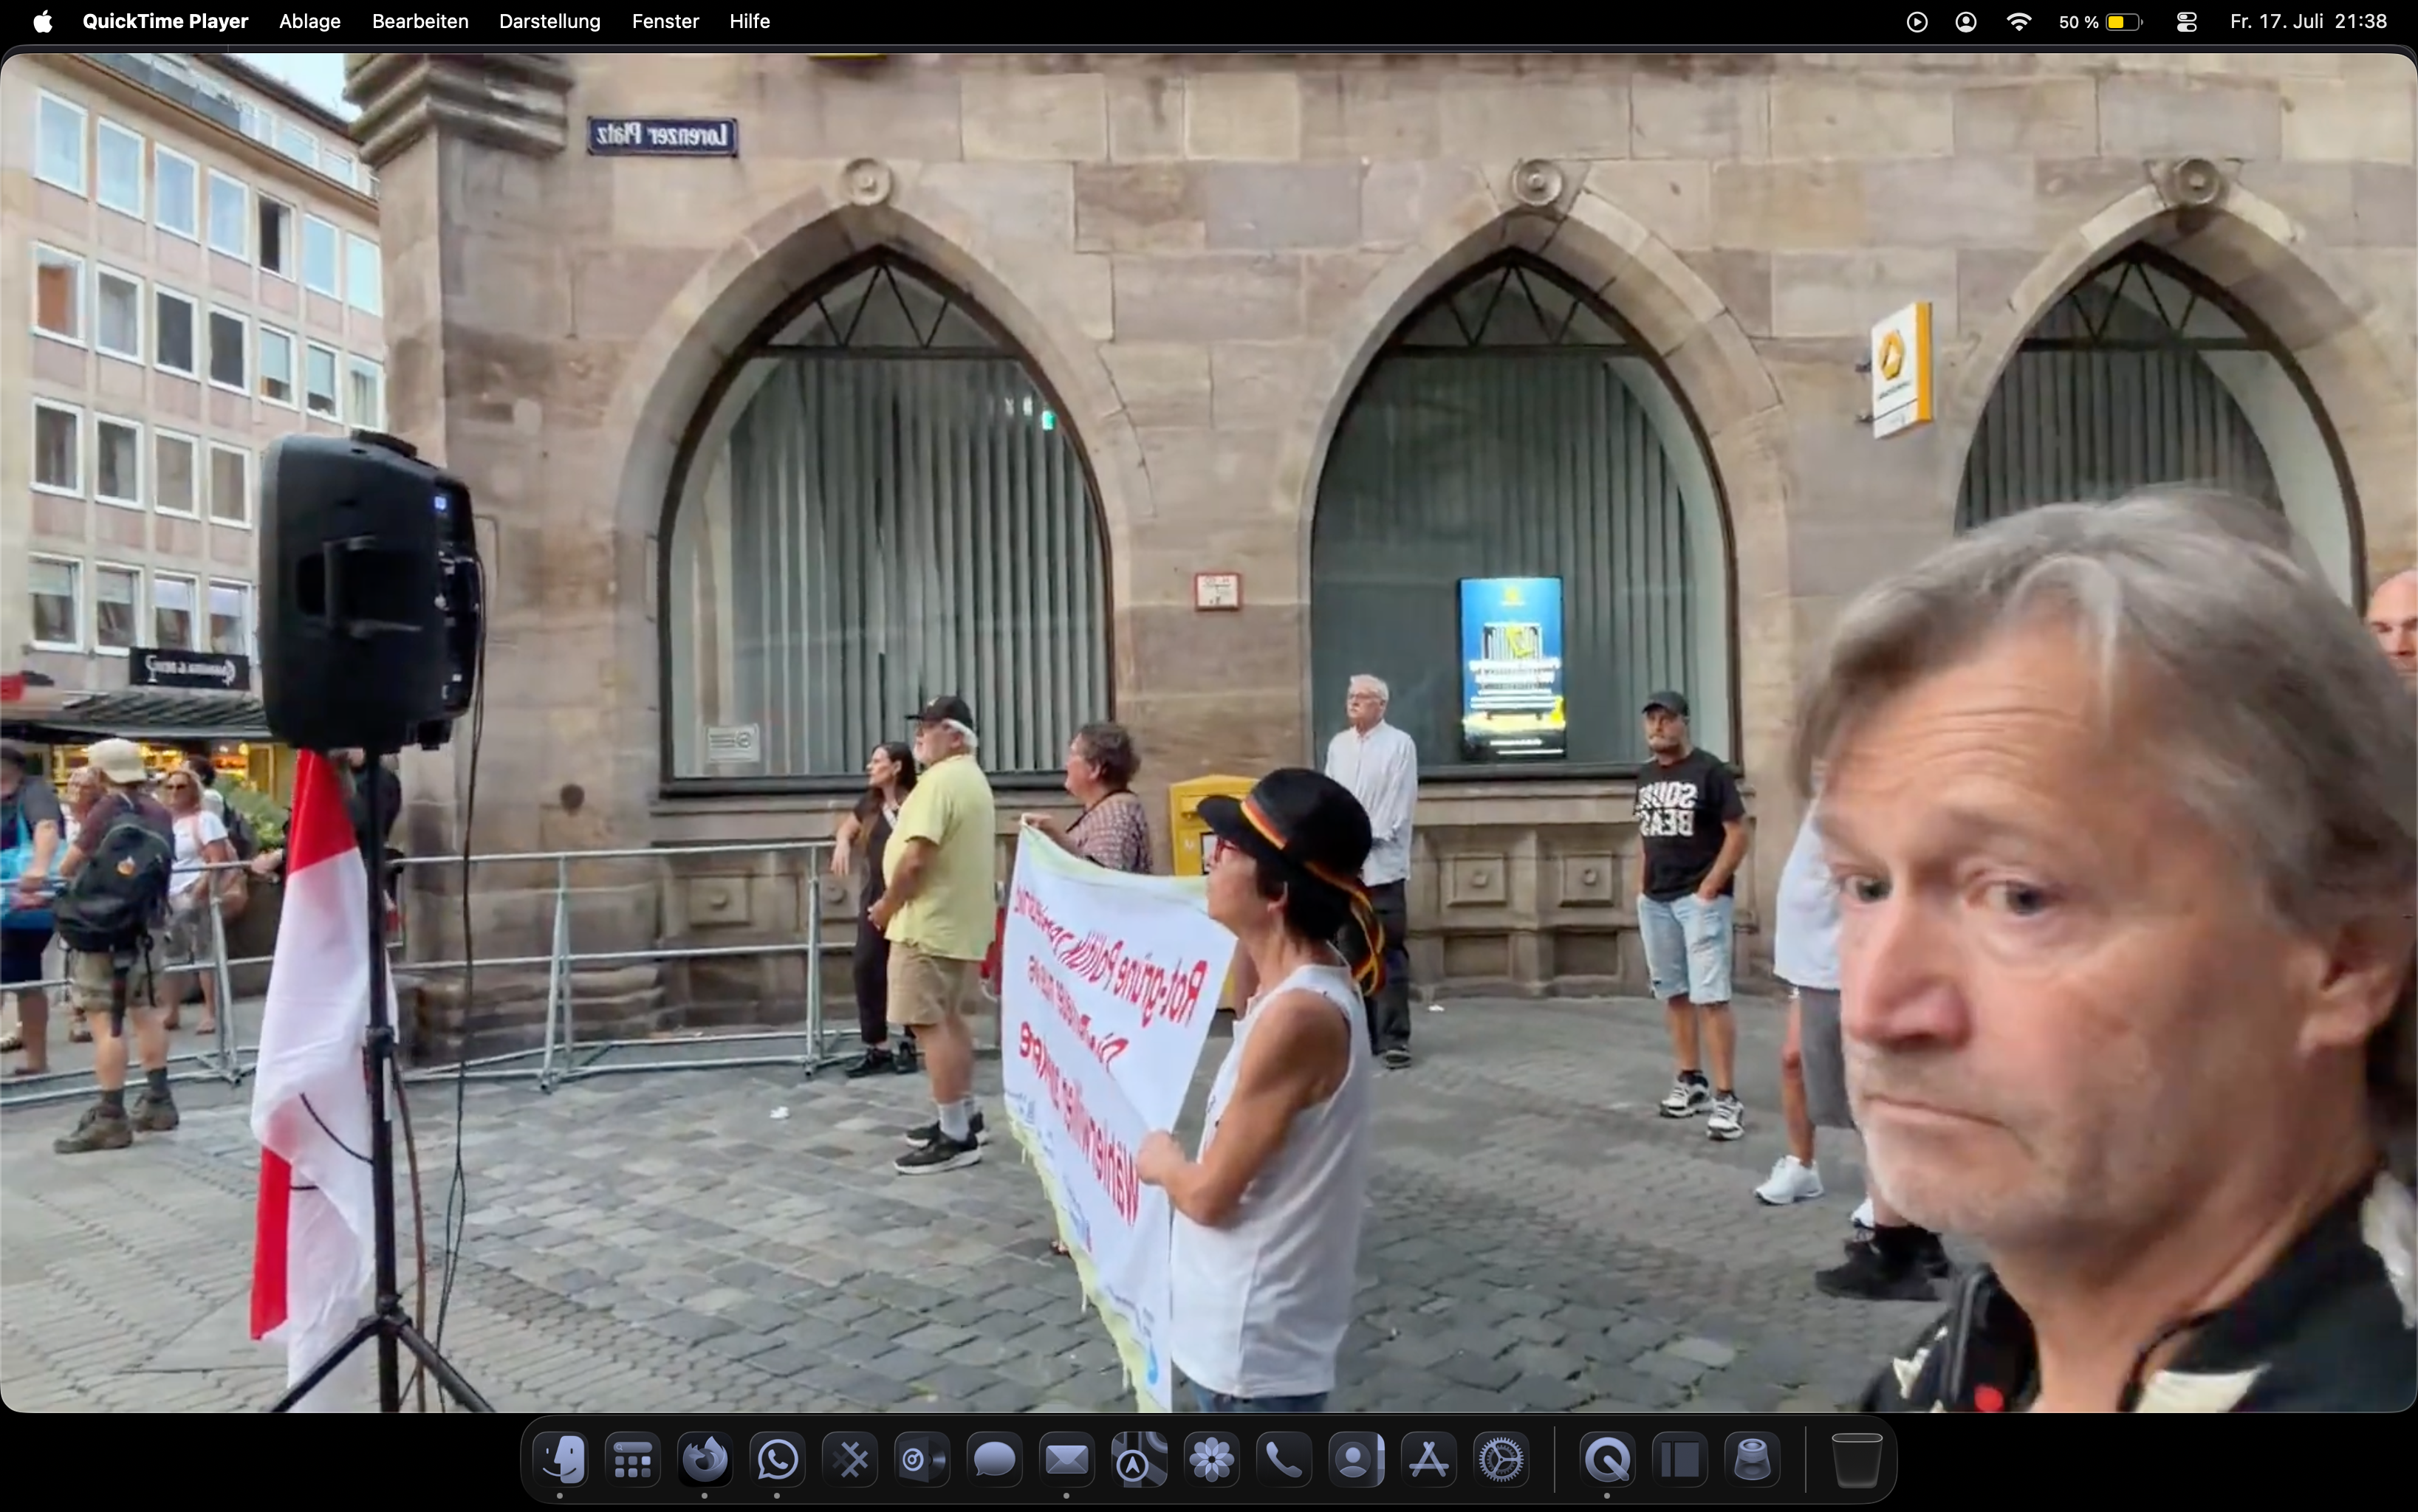Open the Wi-Fi status menu

click(2019, 21)
